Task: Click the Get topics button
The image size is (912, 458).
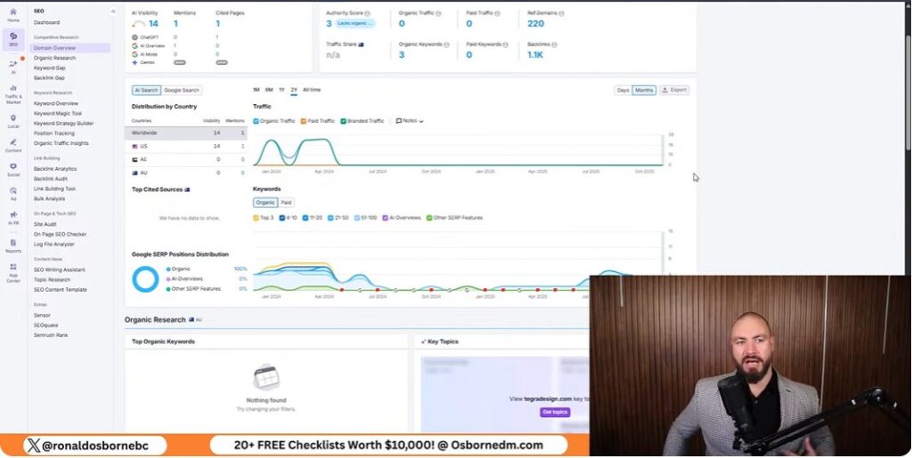Action: pyautogui.click(x=555, y=412)
